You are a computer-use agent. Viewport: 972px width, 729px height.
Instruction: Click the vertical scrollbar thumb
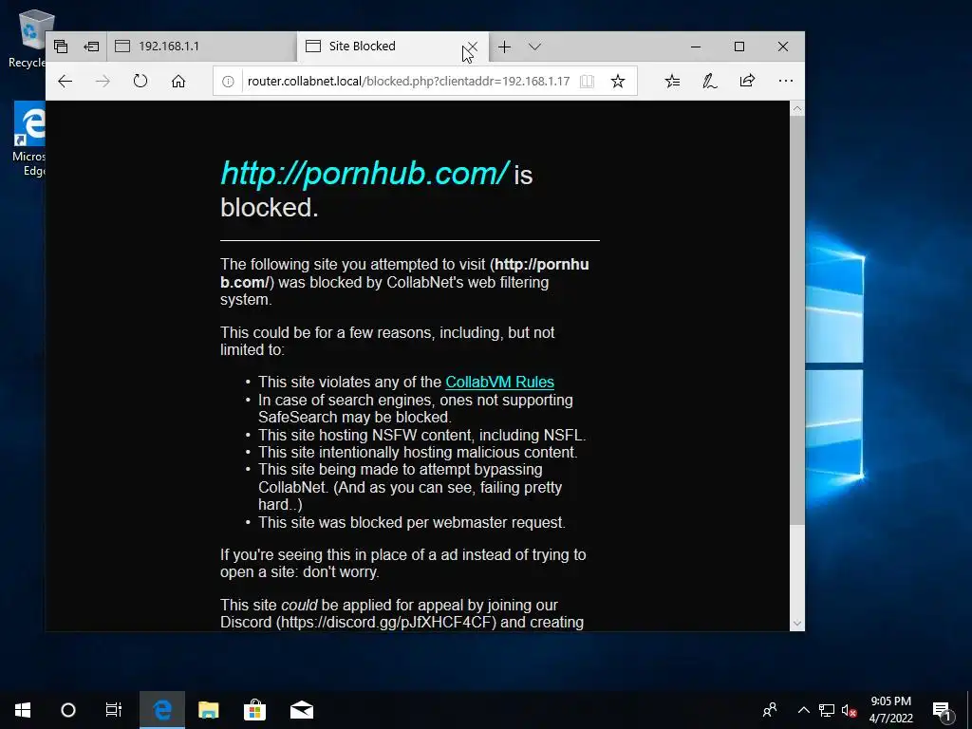pos(797,320)
